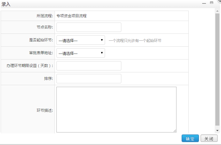Click the 排序 input field
The height and width of the screenshot is (145, 221).
(89, 79)
